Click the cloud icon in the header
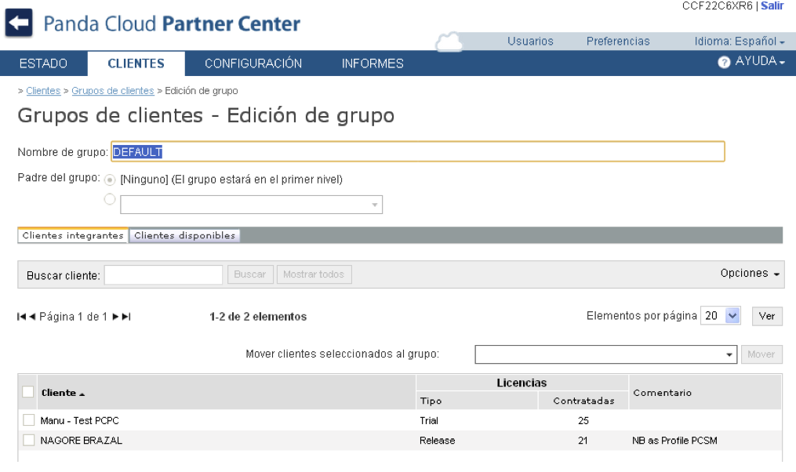 [449, 42]
